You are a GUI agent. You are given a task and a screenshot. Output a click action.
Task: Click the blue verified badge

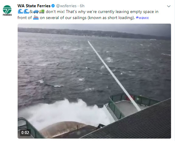click(x=53, y=6)
